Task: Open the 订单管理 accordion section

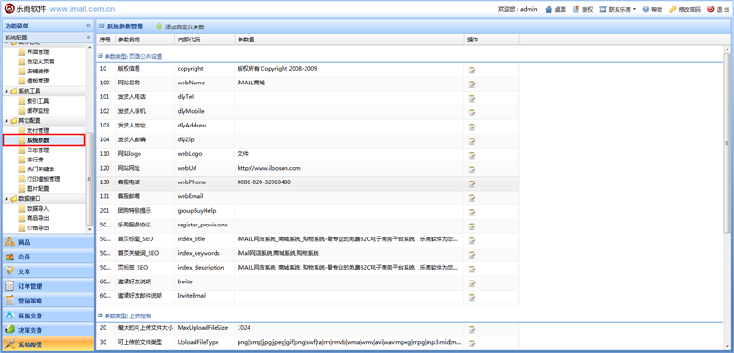Action: [48, 286]
